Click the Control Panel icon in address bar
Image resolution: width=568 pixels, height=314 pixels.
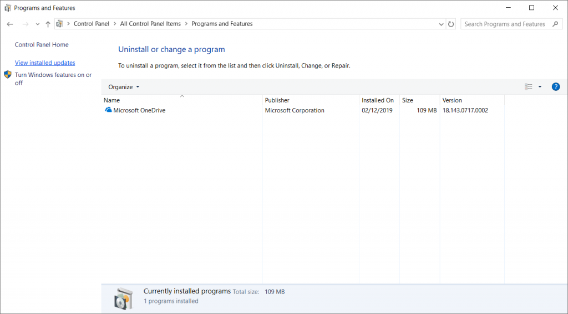tap(60, 24)
